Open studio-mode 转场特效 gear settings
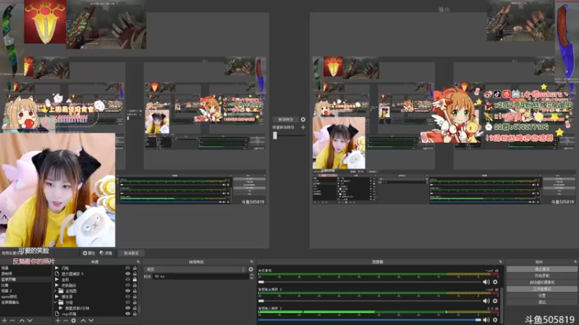579x325 pixels. (x=303, y=119)
